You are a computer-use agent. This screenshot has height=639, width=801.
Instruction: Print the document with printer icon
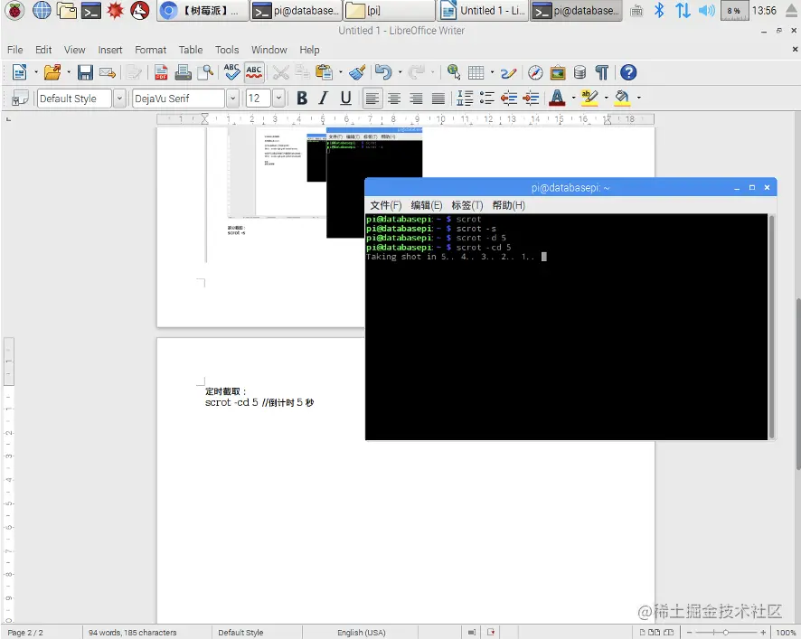(x=183, y=72)
